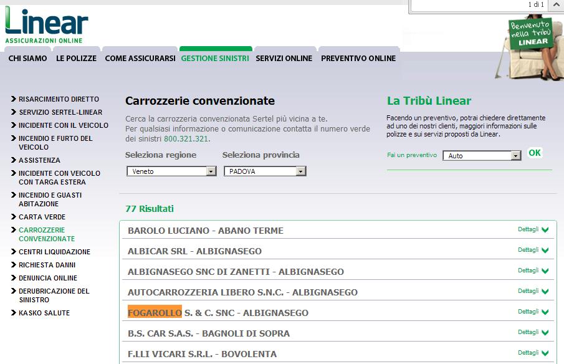Click the green OK button
564x364 pixels.
tap(535, 153)
